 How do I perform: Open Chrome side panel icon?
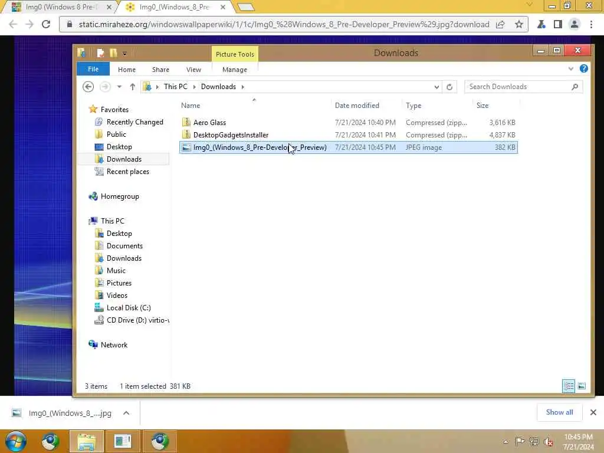557,24
